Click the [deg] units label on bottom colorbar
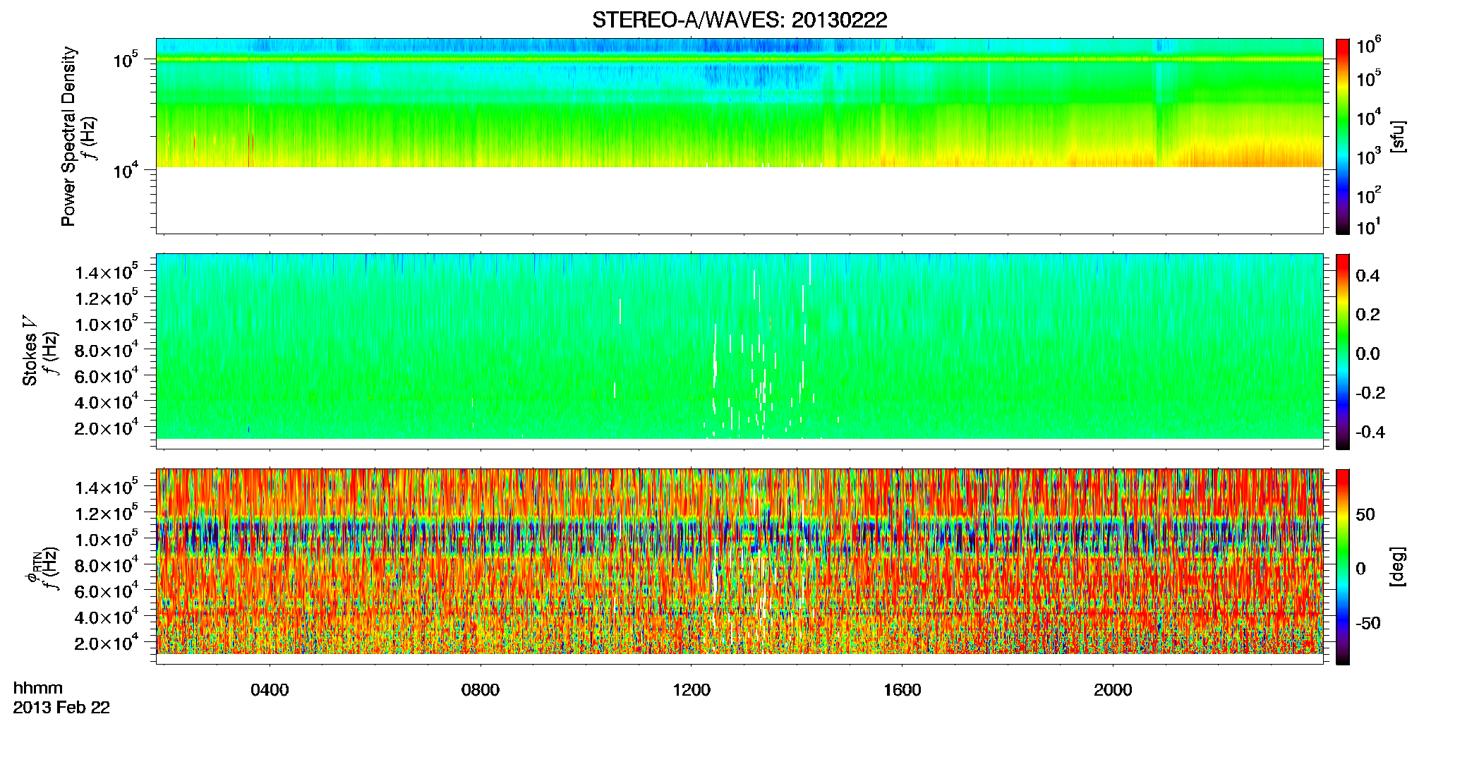Viewport: 1479px width, 762px height. [x=1398, y=567]
